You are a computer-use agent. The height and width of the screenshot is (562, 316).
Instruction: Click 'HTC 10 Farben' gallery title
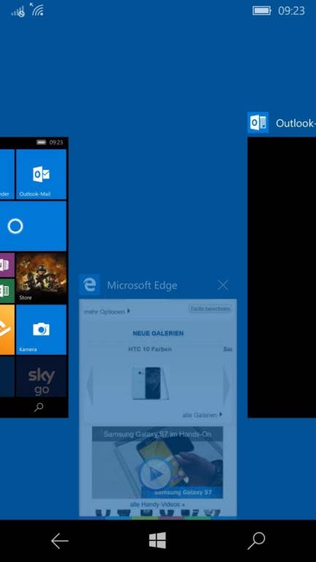click(x=150, y=349)
